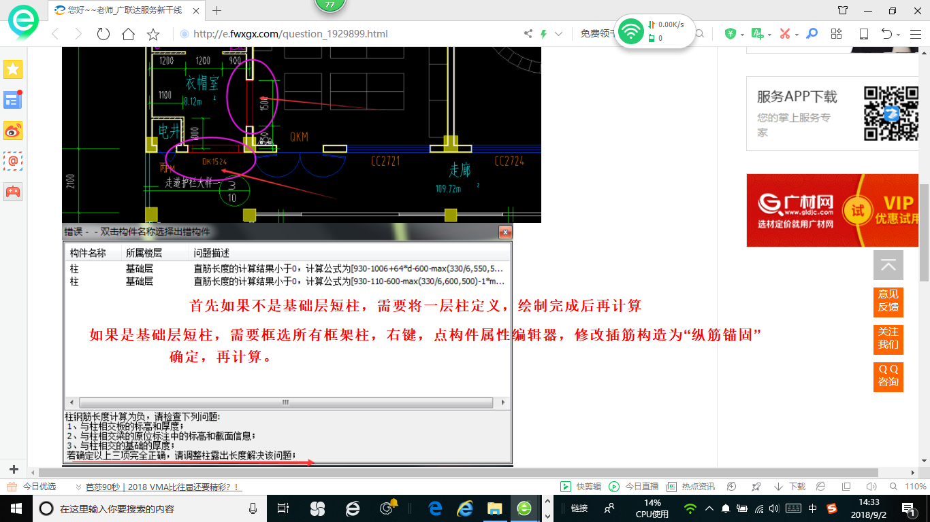Click the floating WiFi speed widget
The width and height of the screenshot is (930, 522).
click(654, 31)
